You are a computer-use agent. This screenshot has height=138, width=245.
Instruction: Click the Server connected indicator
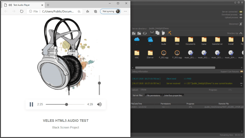coord(241,12)
